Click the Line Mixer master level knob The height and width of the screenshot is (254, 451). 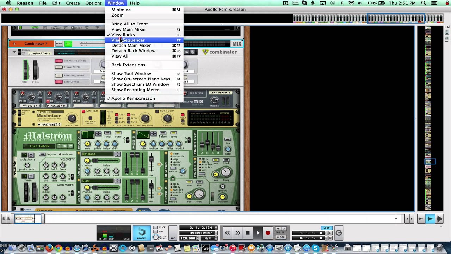pos(214,100)
